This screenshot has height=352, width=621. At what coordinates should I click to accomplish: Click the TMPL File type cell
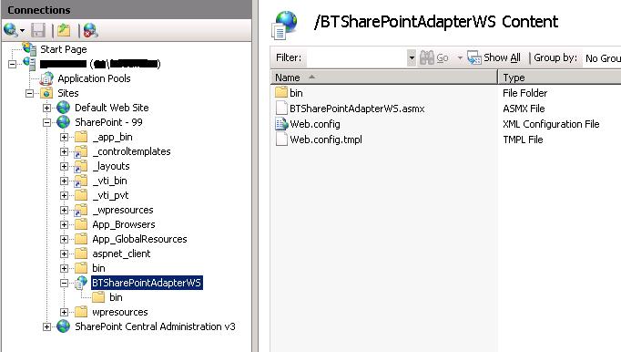click(x=523, y=140)
